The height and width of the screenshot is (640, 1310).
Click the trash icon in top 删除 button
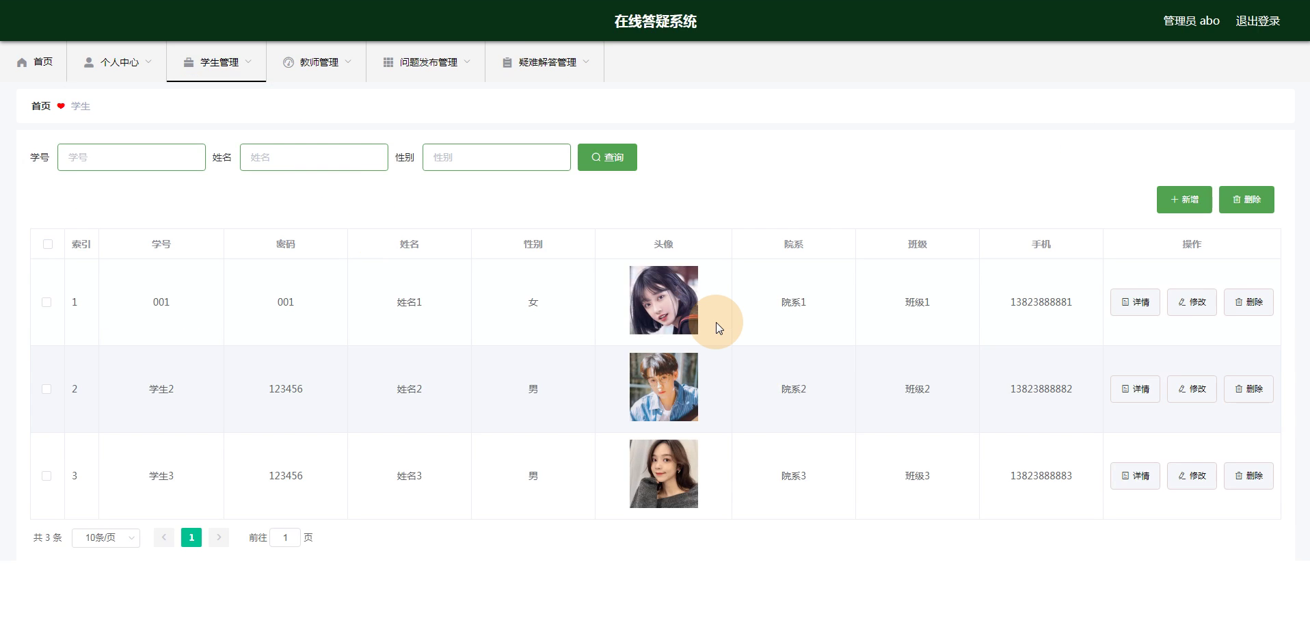(x=1237, y=200)
